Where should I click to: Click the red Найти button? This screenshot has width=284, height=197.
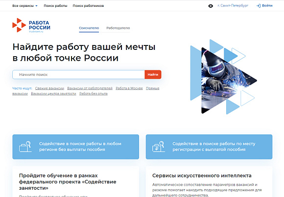pyautogui.click(x=153, y=74)
